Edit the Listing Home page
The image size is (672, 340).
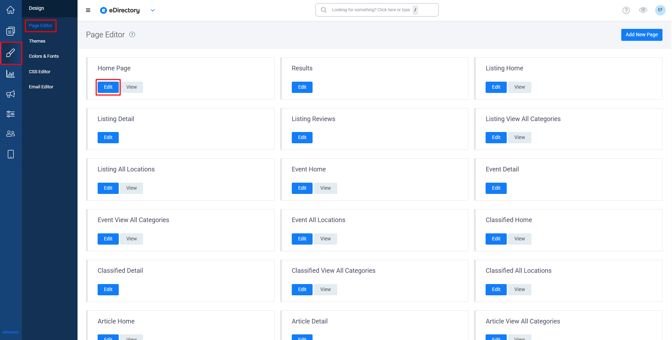(496, 87)
